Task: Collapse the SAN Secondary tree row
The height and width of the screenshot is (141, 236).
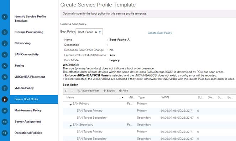Action: [x=70, y=125]
